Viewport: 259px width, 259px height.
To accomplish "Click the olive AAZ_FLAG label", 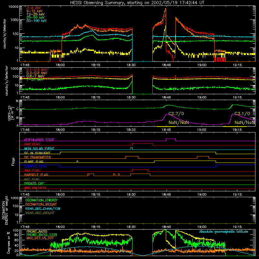I will pos(32,179).
